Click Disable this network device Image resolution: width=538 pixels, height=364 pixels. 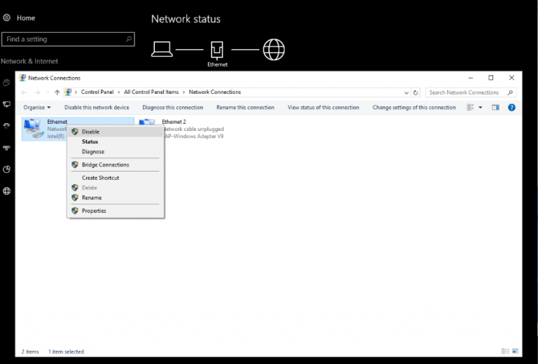97,108
